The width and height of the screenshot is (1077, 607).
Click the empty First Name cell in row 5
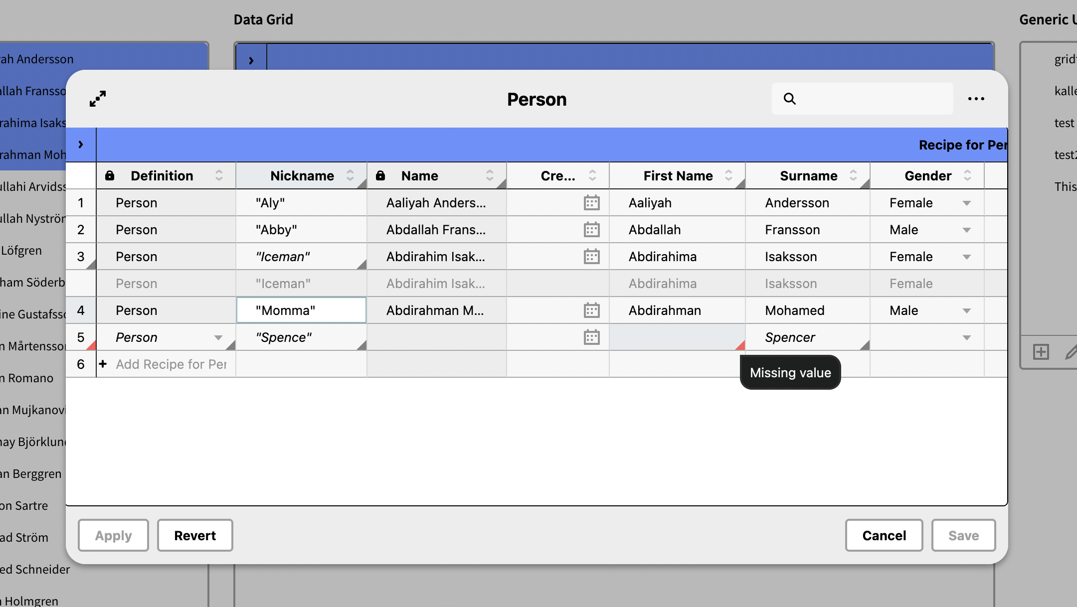[676, 337]
